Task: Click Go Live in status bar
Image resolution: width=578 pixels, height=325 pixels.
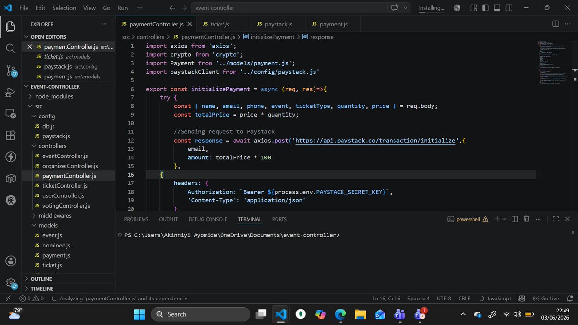Action: click(x=546, y=299)
